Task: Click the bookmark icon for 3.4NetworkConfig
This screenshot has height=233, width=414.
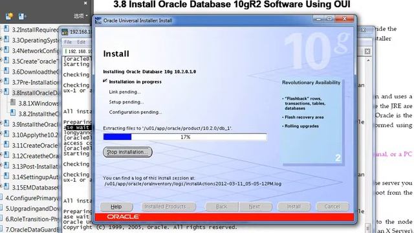Action: click(x=6, y=50)
